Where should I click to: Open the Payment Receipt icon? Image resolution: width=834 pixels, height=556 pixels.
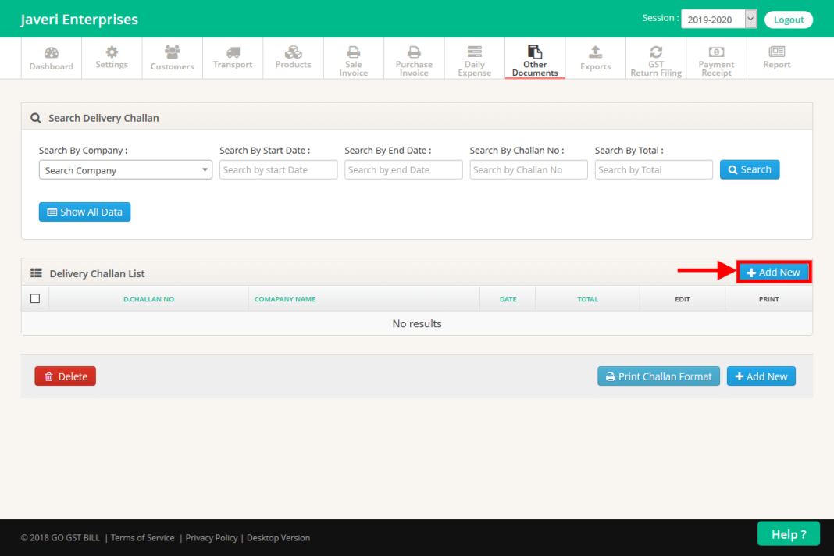click(x=716, y=57)
